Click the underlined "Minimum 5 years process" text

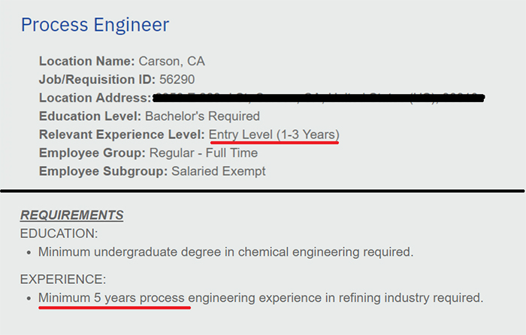tap(112, 297)
